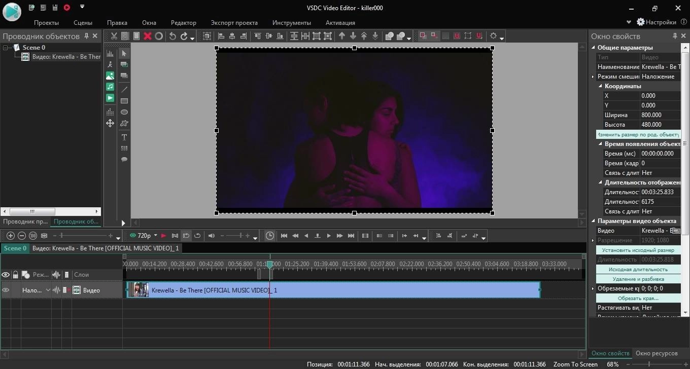
Task: Click the running man animation icon
Action: [110, 64]
